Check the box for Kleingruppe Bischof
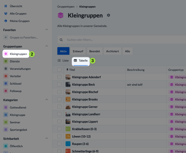Screen dimensions: 186x153 coord(59,92)
